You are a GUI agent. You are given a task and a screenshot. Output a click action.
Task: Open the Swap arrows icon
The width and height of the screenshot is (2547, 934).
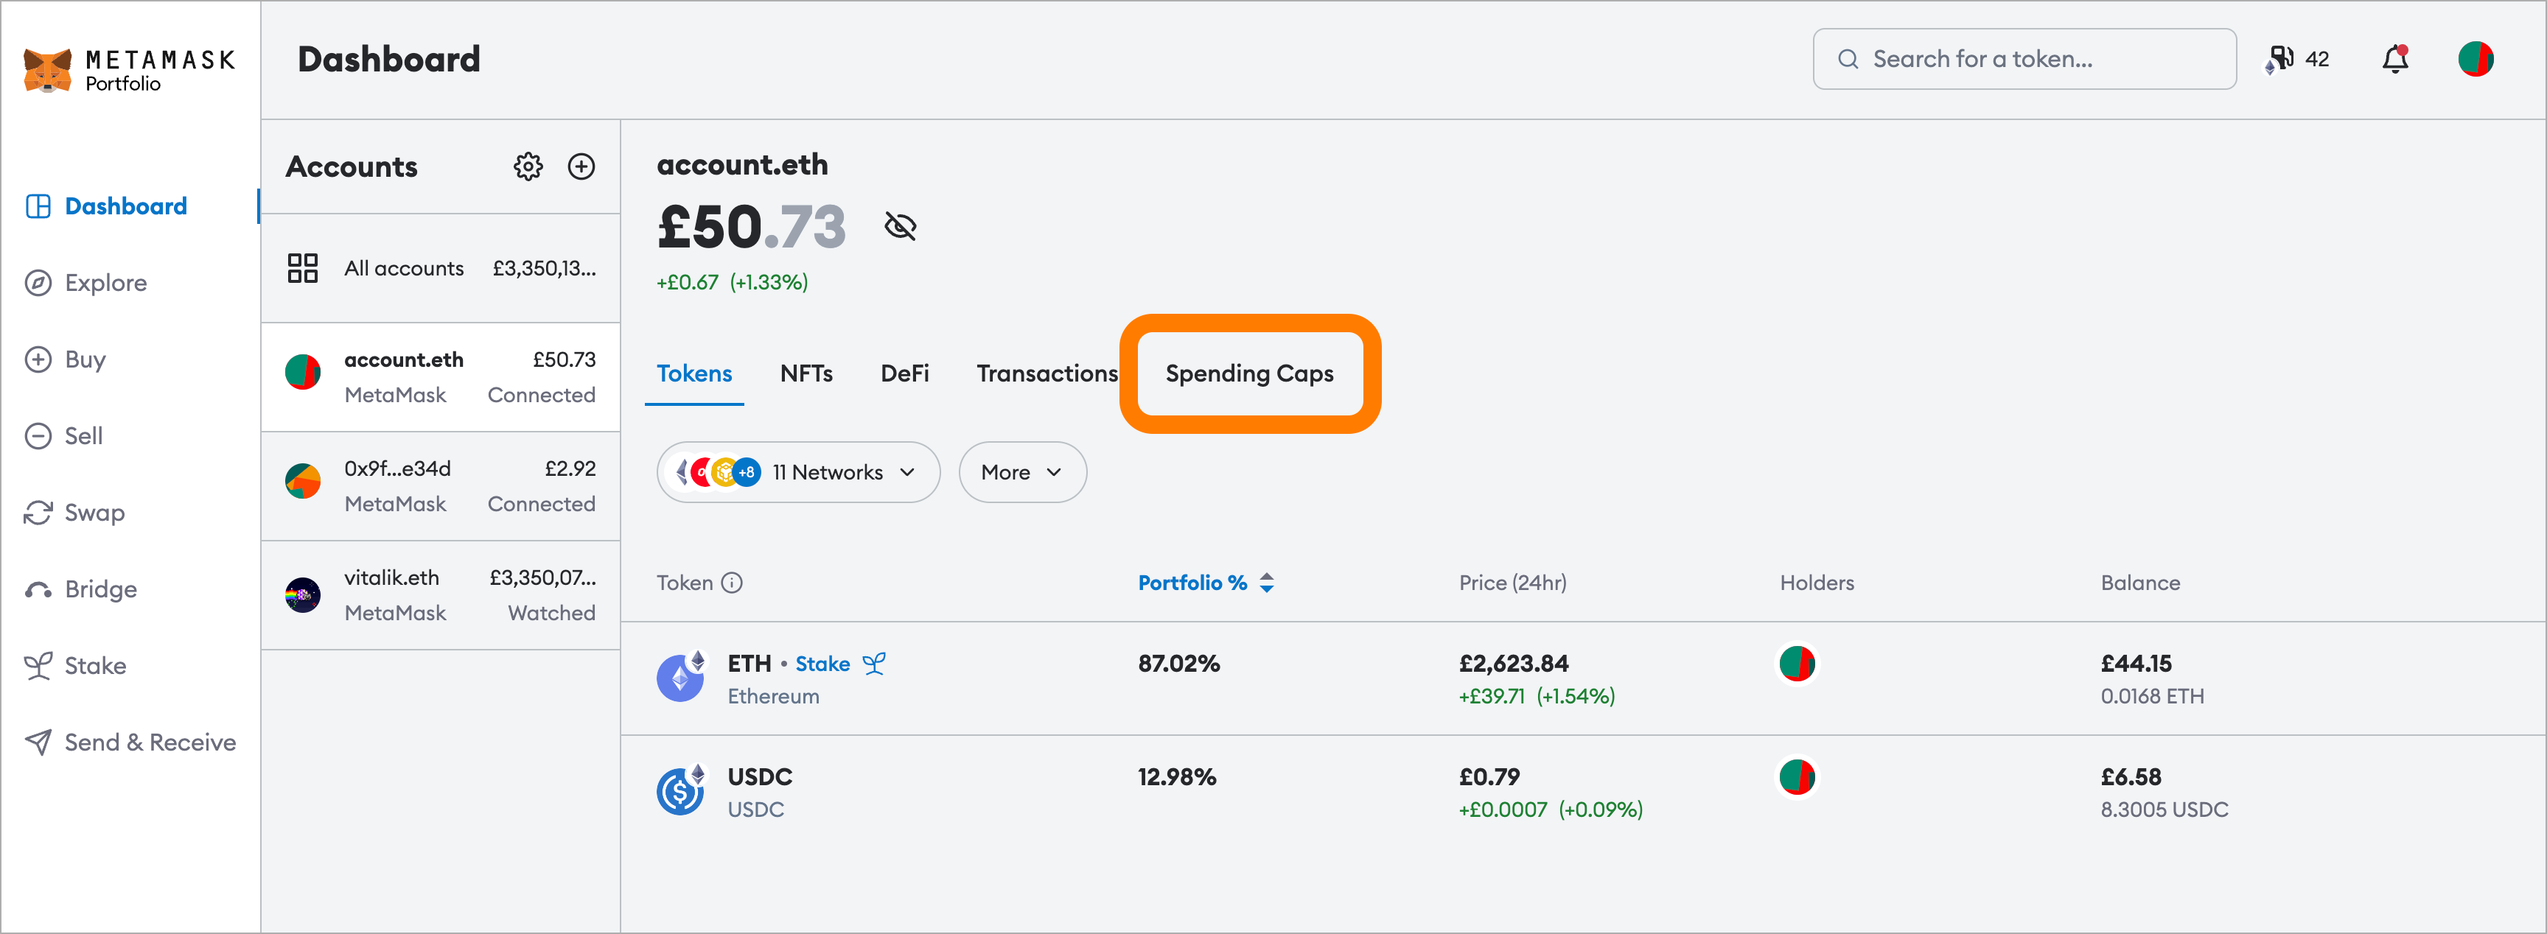(38, 512)
